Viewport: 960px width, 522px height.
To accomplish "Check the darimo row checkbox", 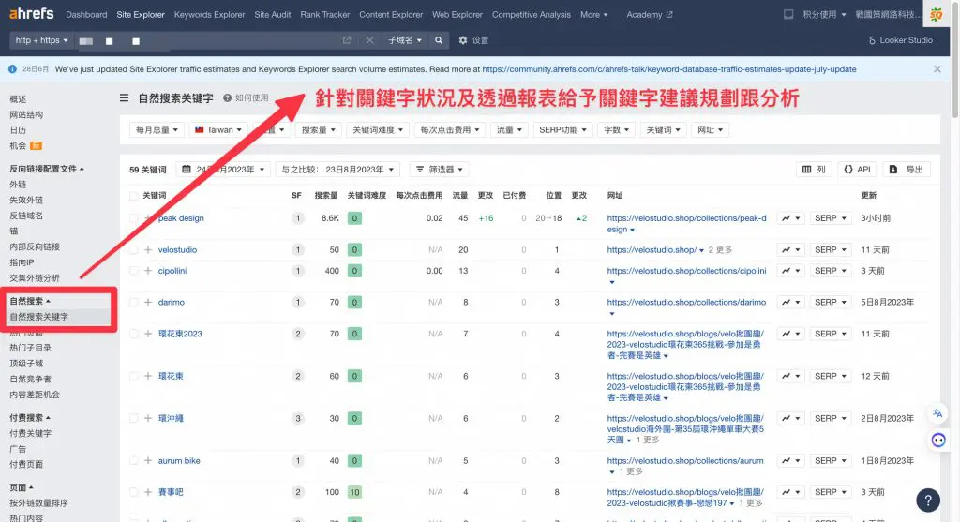I will point(133,303).
